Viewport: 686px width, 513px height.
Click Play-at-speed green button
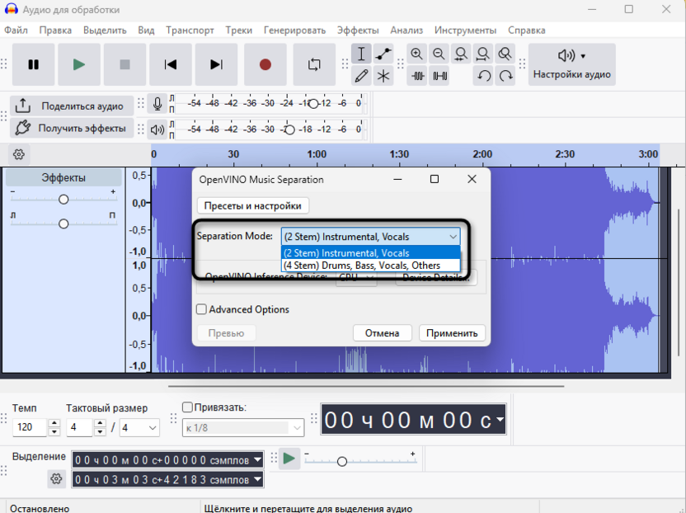pyautogui.click(x=289, y=459)
